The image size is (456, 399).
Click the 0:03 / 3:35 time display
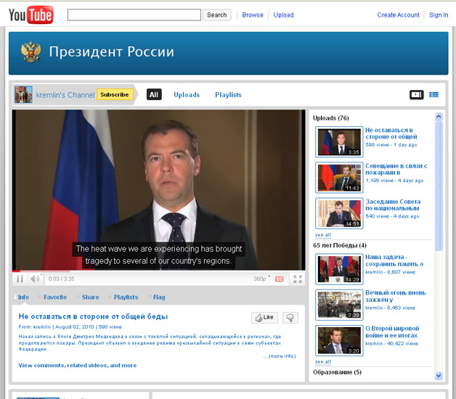(x=61, y=279)
